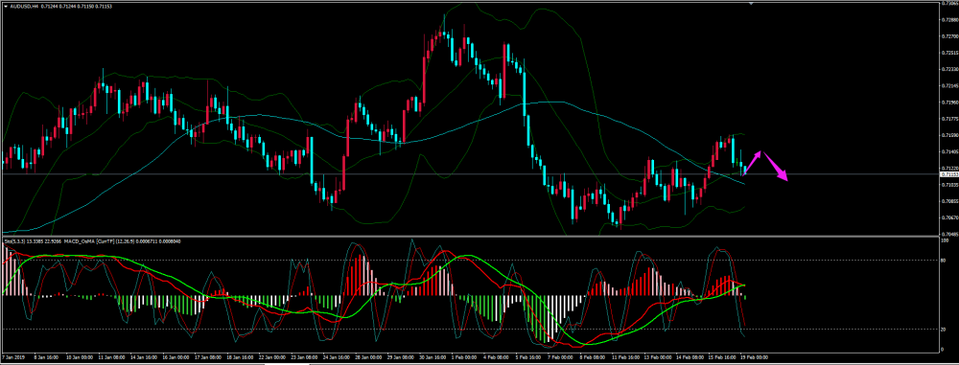Screen dimensions: 959x365
Task: Click the 5 Feb 16:00 time label
Action: 528,357
